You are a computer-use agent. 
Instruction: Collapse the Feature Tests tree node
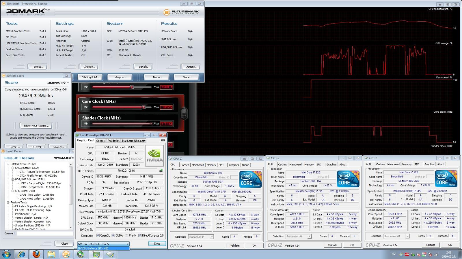tap(9, 203)
